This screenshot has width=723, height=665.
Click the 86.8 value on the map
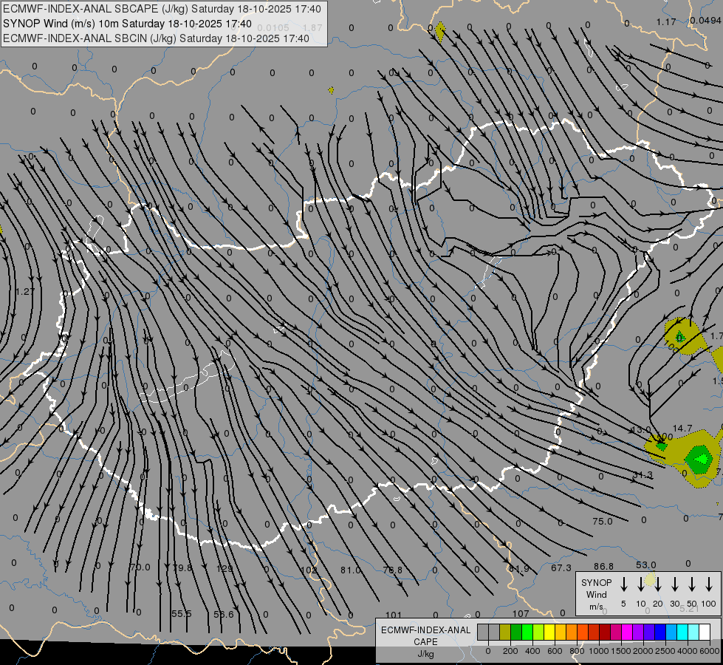(603, 566)
